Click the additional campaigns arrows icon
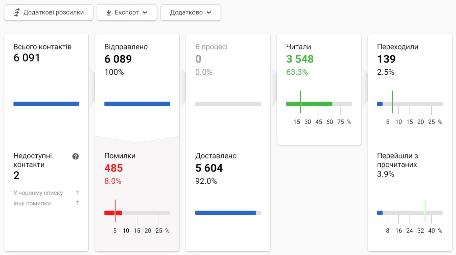Image resolution: width=456 pixels, height=255 pixels. (17, 12)
